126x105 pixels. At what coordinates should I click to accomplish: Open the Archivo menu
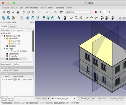tap(5, 8)
